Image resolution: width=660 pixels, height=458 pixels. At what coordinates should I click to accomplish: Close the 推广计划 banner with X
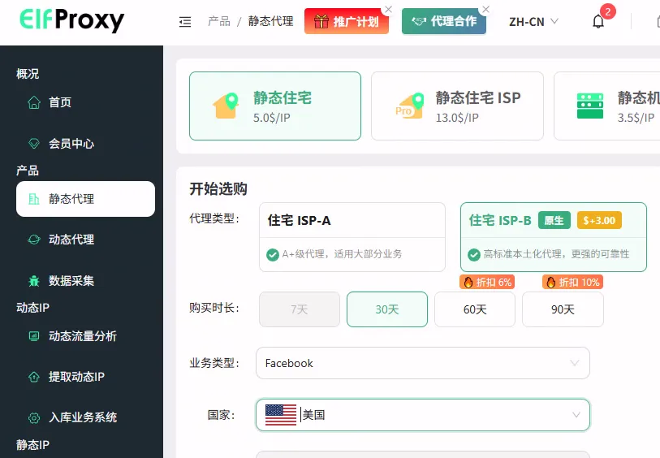[x=388, y=10]
